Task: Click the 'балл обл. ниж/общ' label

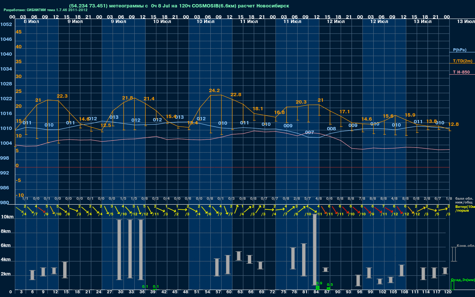Action: pos(465,200)
